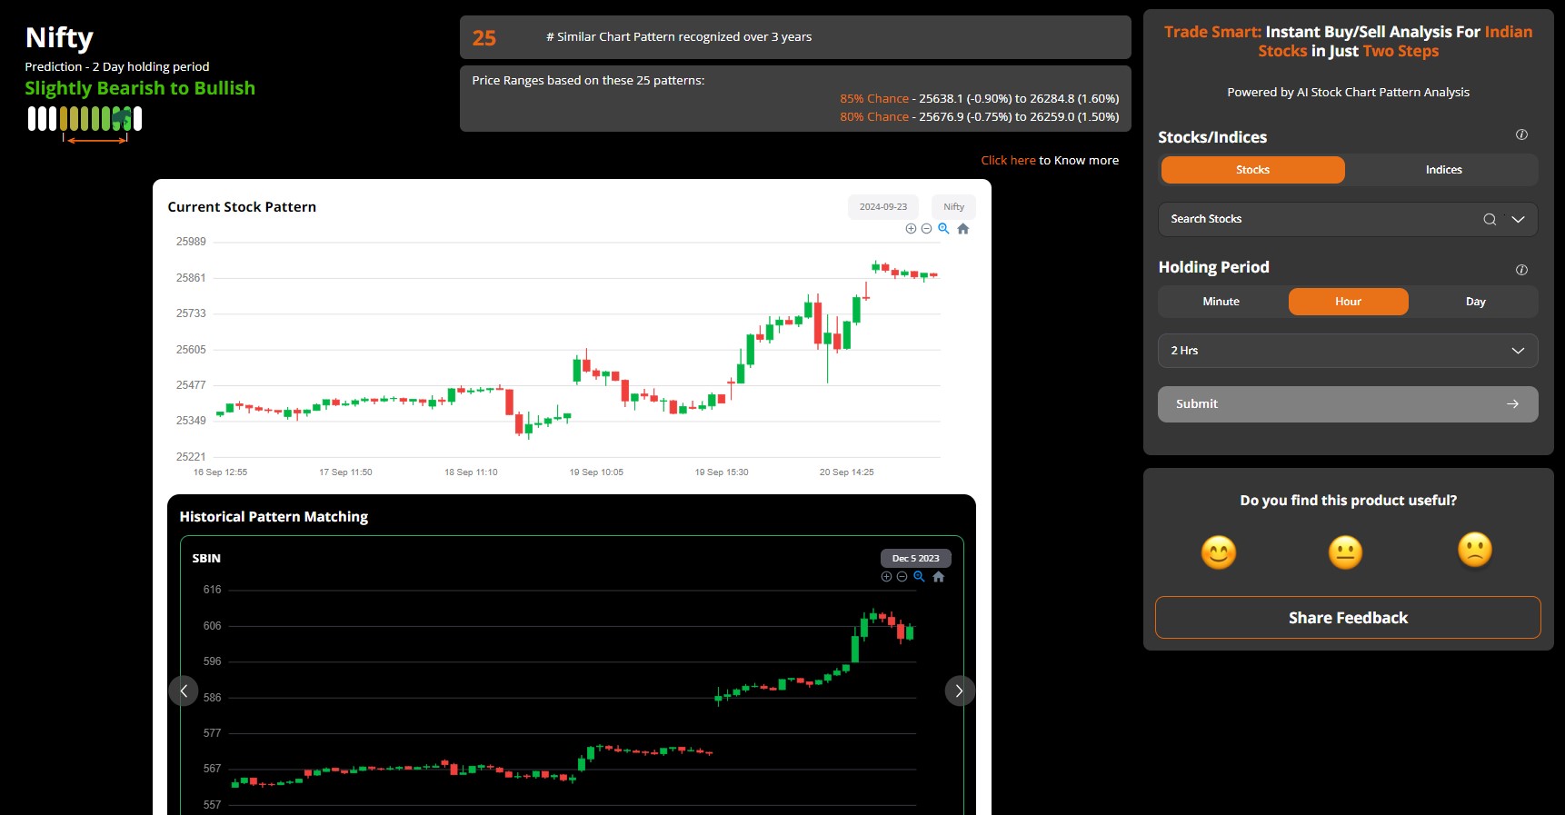Reset SBIN chart with home icon

939,577
